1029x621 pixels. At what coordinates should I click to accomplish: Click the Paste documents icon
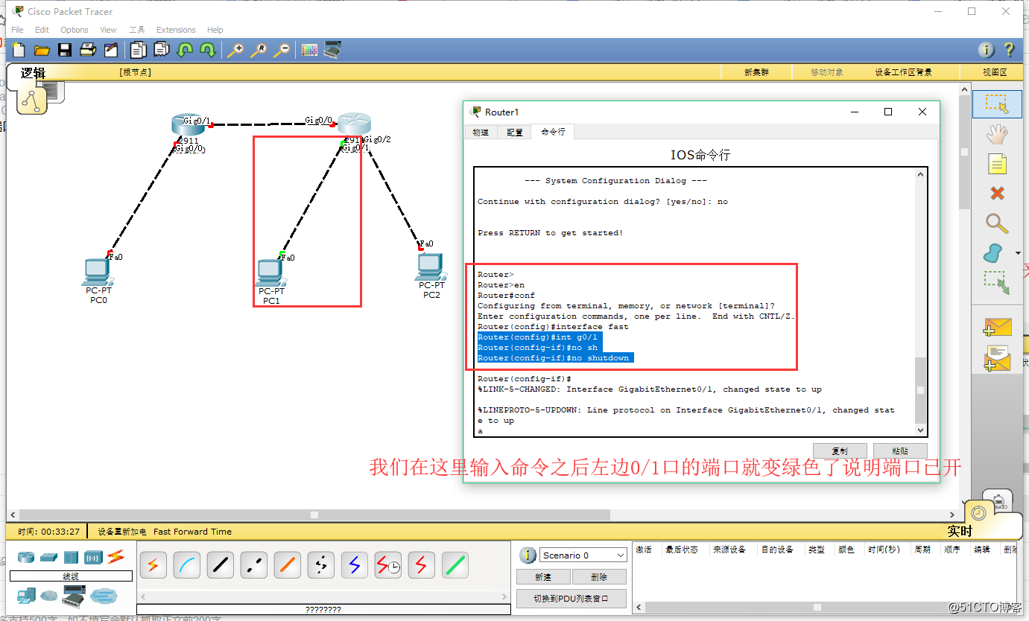tap(162, 50)
